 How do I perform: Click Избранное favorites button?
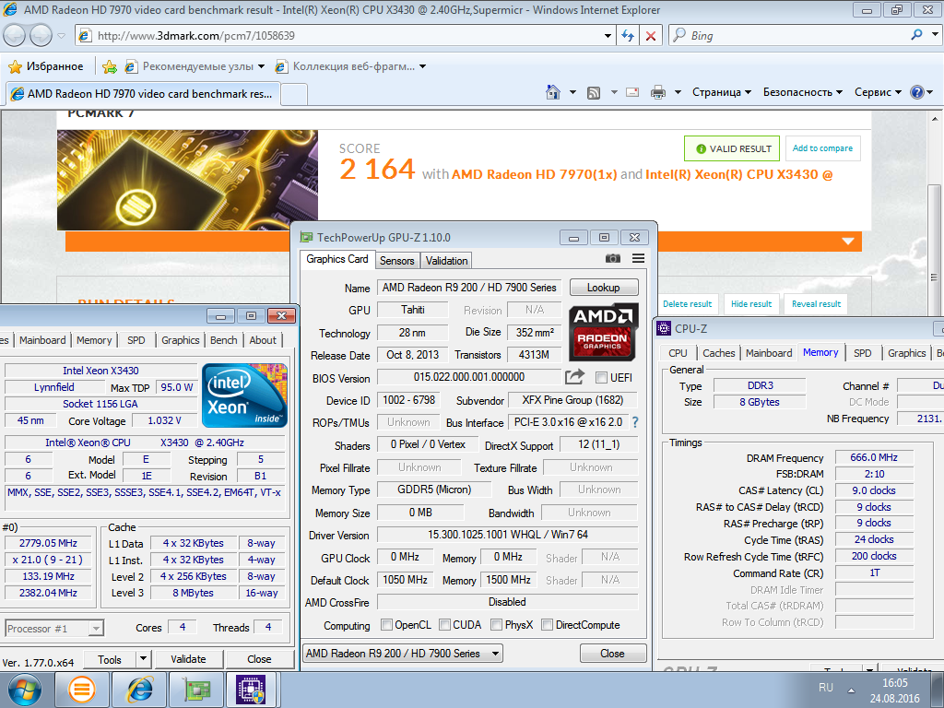coord(46,66)
